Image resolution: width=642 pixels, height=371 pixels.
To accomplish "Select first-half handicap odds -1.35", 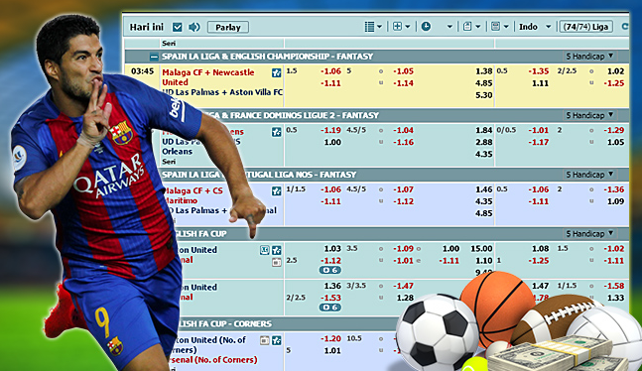I will pyautogui.click(x=539, y=71).
